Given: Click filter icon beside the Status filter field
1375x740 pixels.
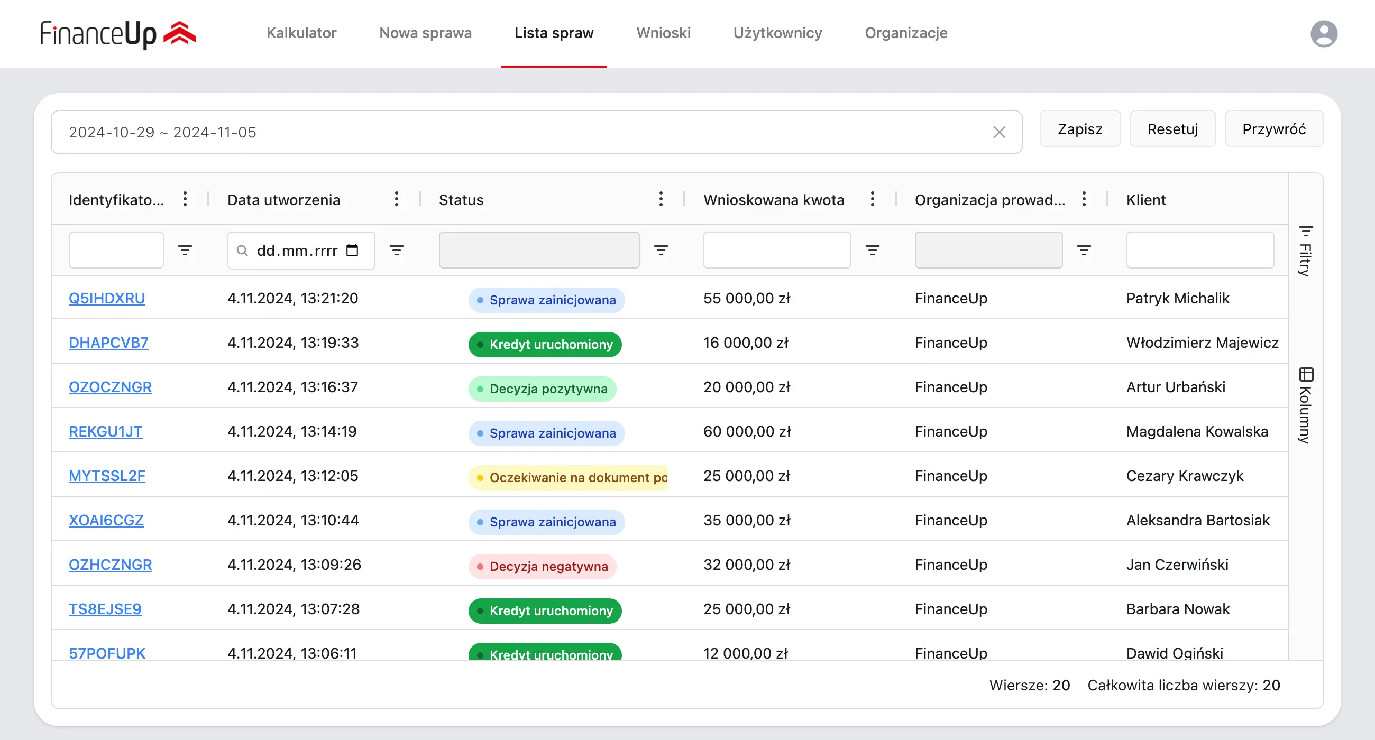Looking at the screenshot, I should (661, 250).
